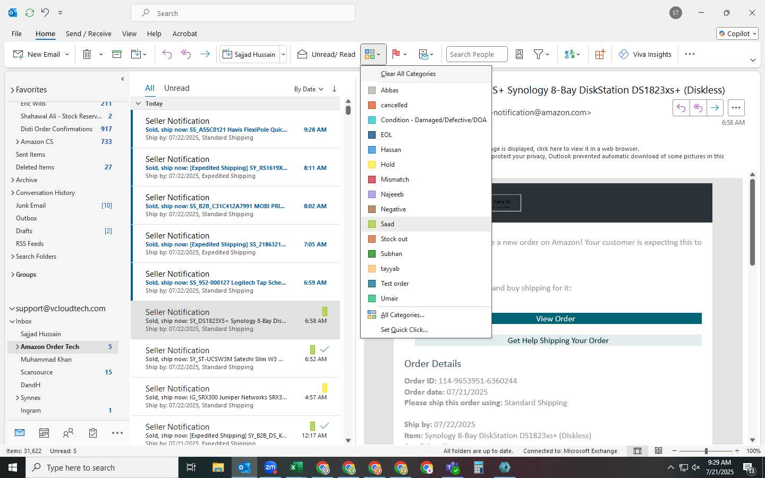Open the Address Book icon
This screenshot has width=765, height=478.
(520, 54)
